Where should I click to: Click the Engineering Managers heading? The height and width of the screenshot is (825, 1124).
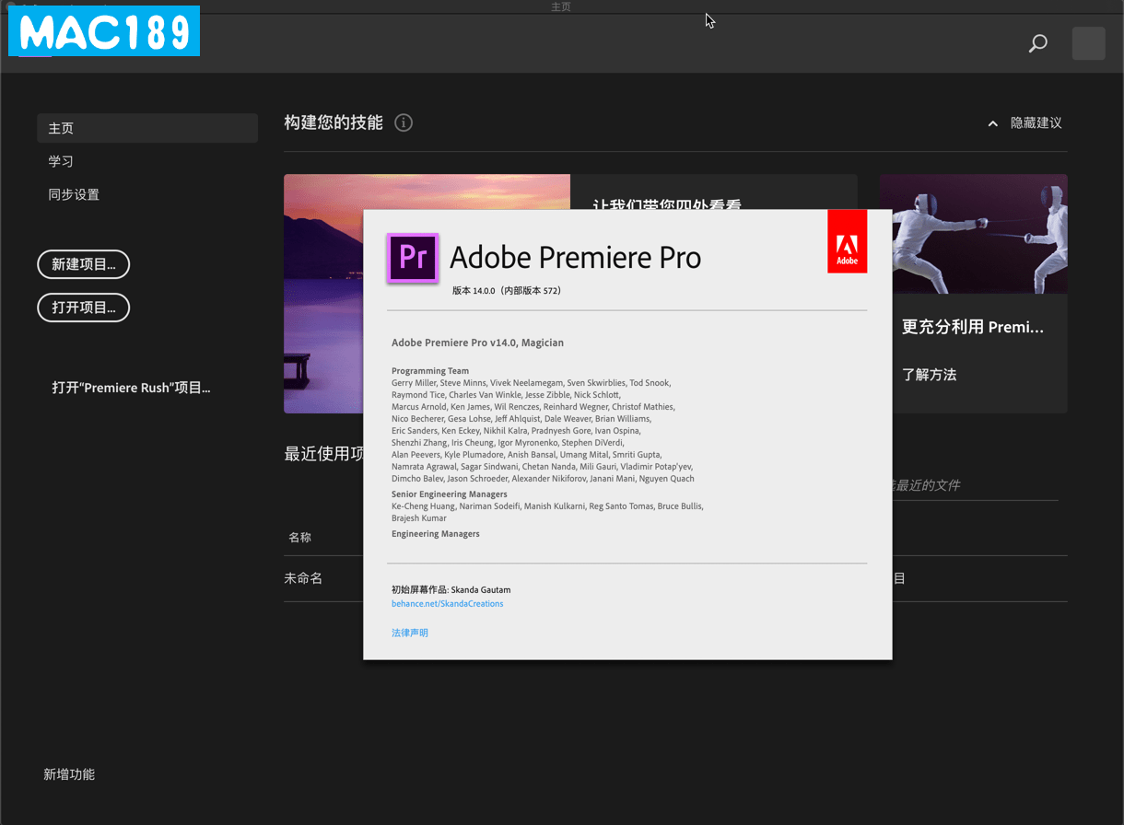point(436,534)
